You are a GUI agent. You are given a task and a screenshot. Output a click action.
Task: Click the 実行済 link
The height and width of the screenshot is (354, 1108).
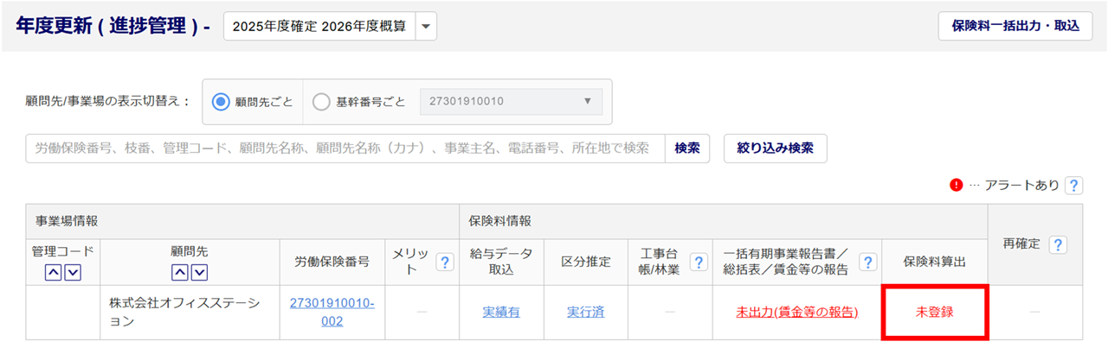(586, 313)
